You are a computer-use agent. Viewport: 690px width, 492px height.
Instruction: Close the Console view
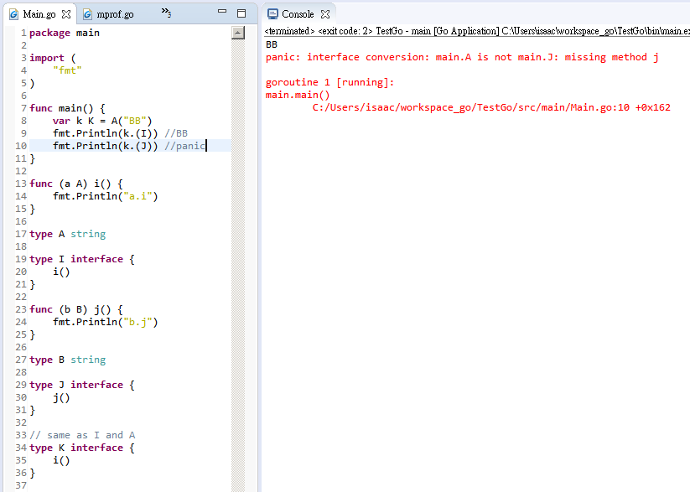click(325, 14)
